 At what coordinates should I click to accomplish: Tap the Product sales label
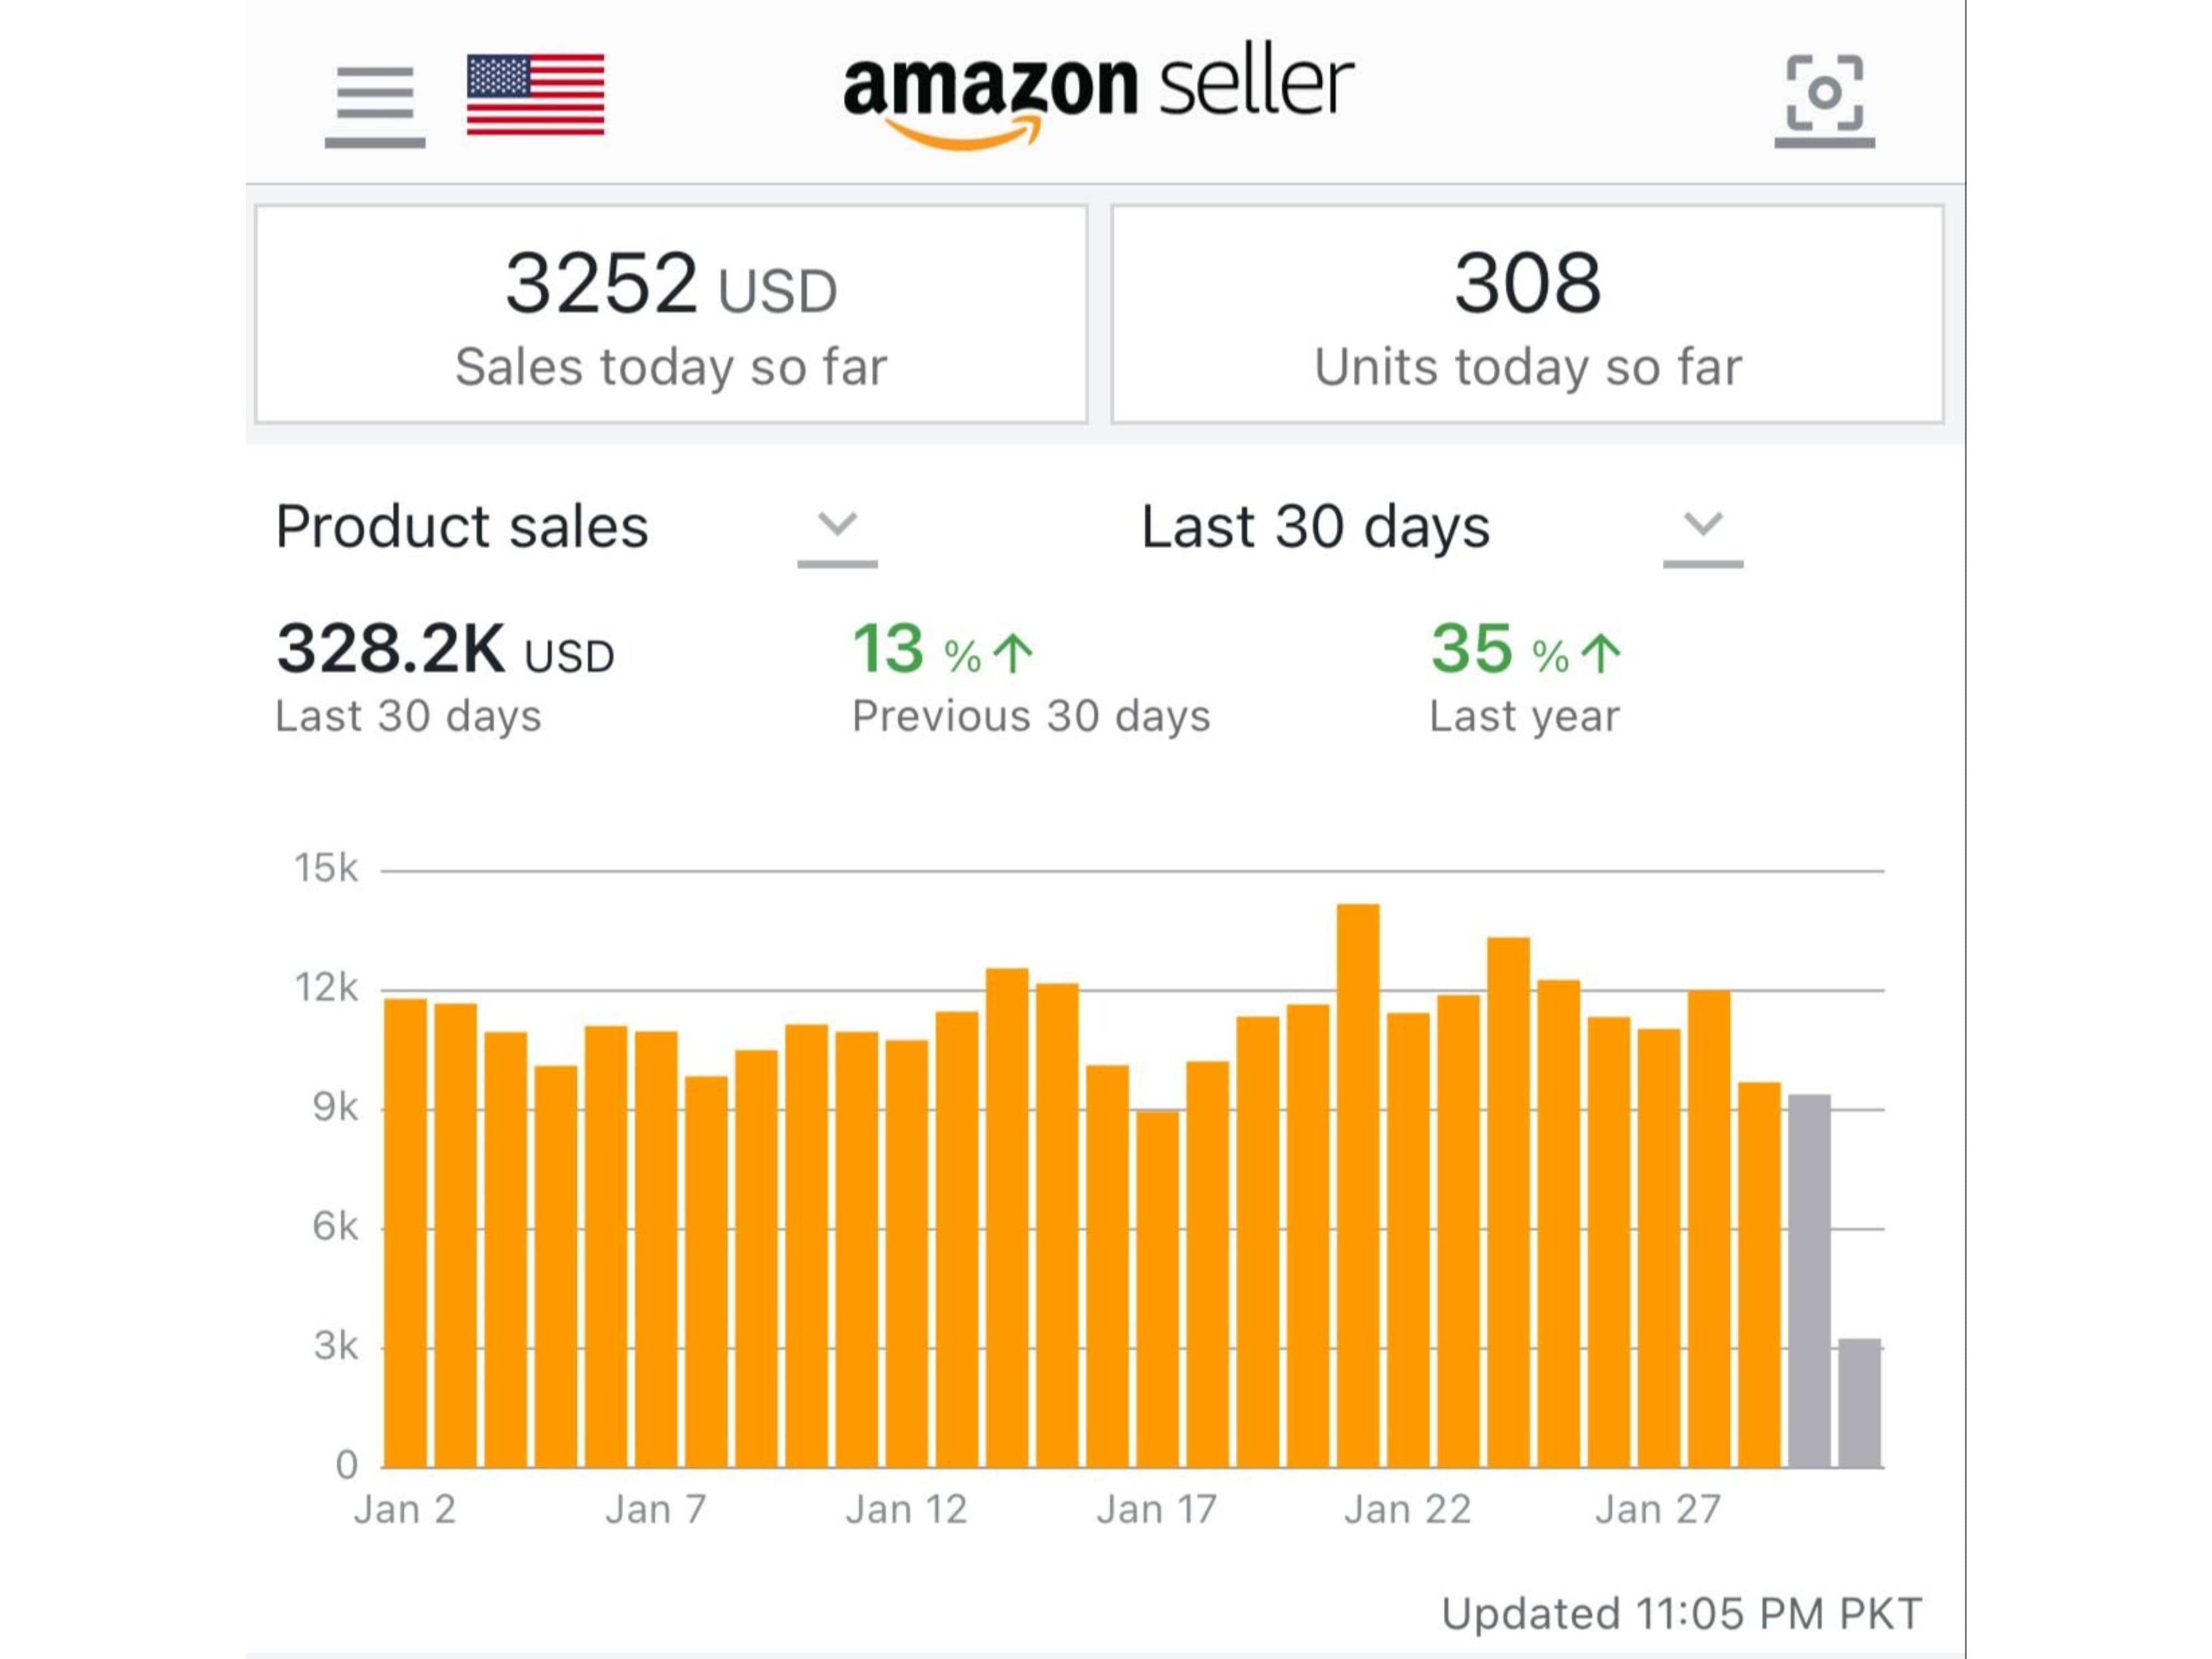pos(462,527)
